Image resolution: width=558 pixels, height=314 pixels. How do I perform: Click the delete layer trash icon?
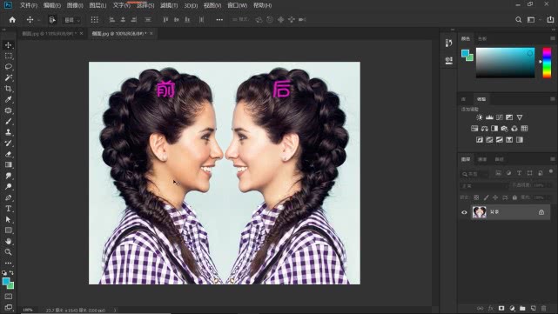point(543,308)
